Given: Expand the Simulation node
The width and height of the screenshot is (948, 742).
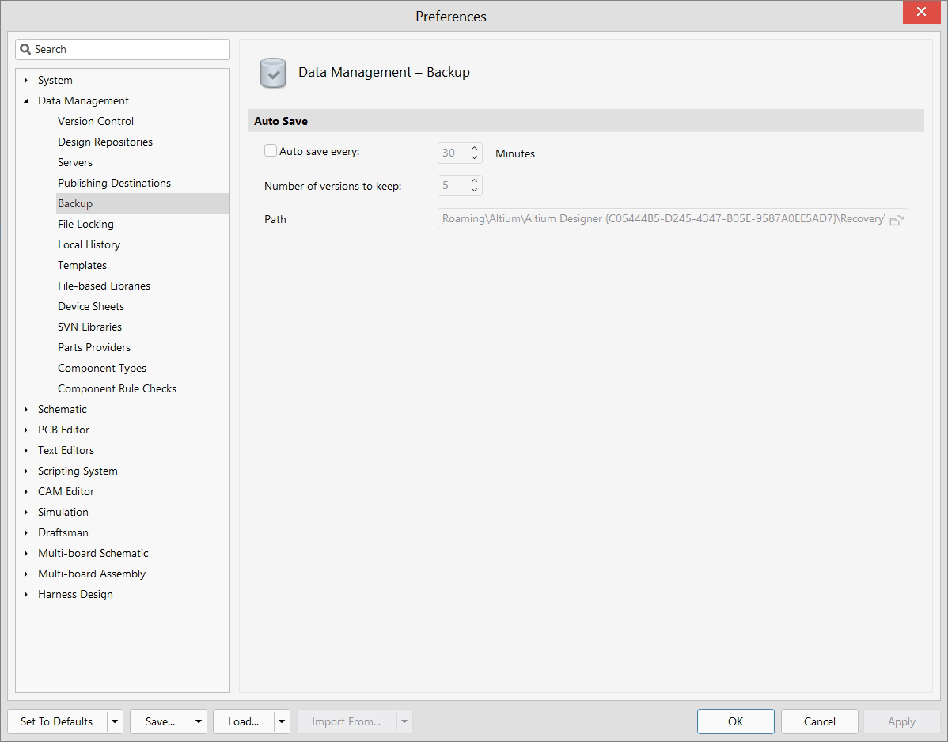Looking at the screenshot, I should (x=25, y=512).
